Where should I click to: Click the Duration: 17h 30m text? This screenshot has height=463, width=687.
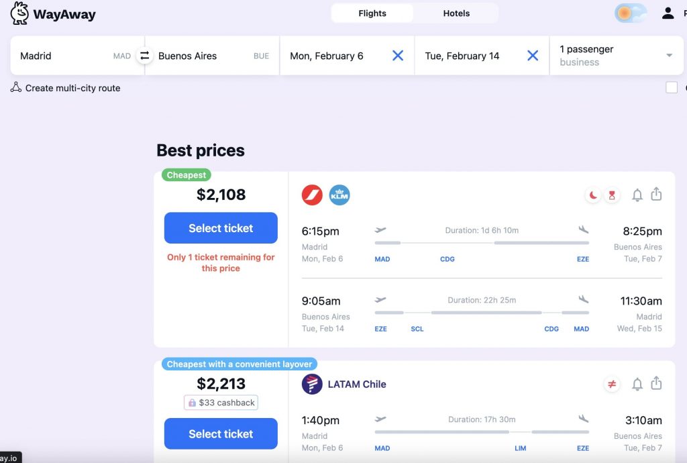coord(482,419)
